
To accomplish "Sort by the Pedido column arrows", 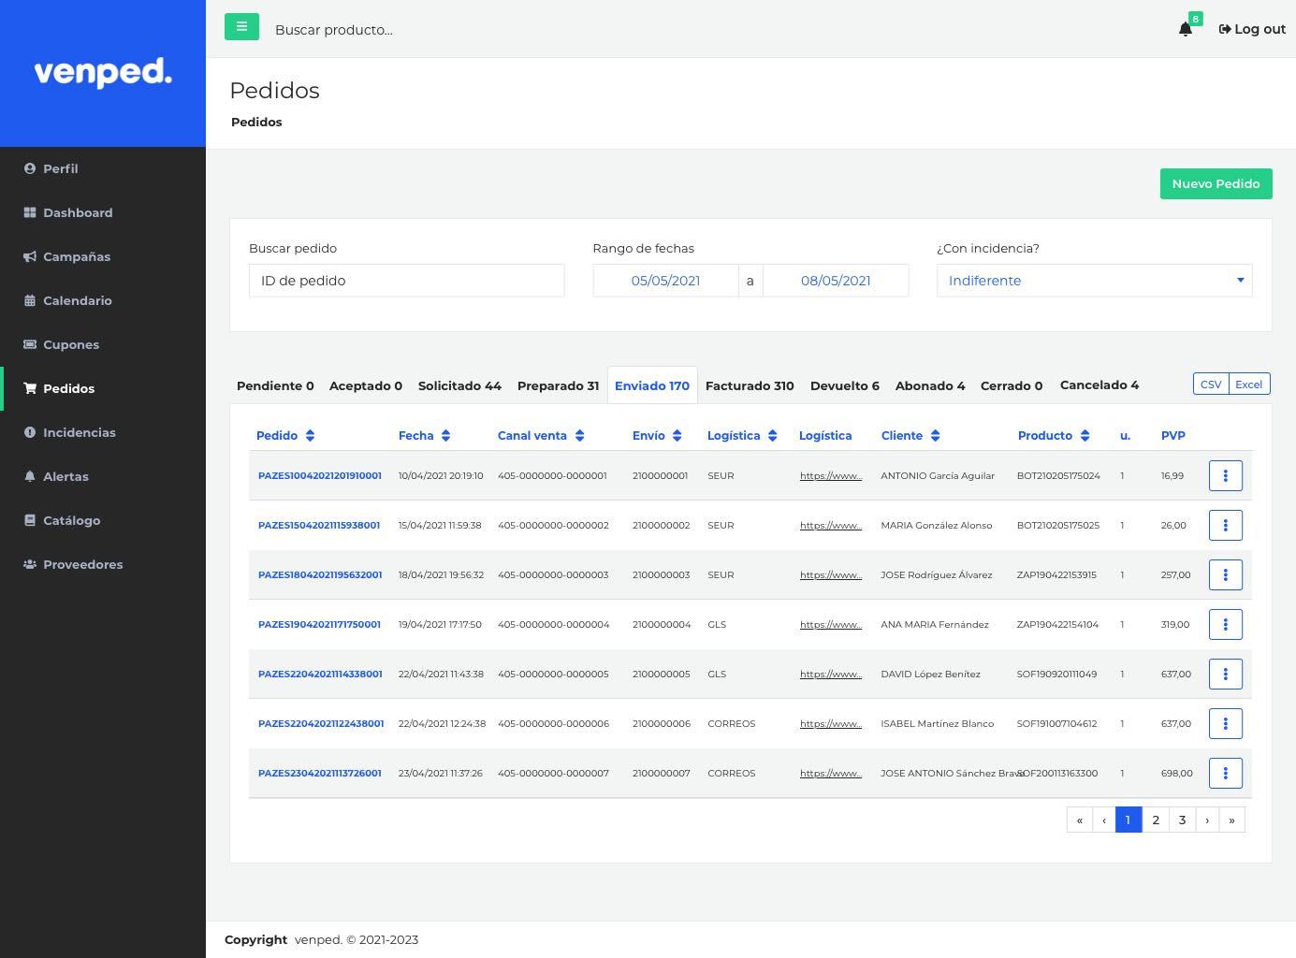I will click(310, 436).
